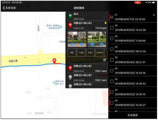Open the right alarm photo thumbnail
Image resolution: width=158 pixels, height=120 pixels.
(x=97, y=39)
